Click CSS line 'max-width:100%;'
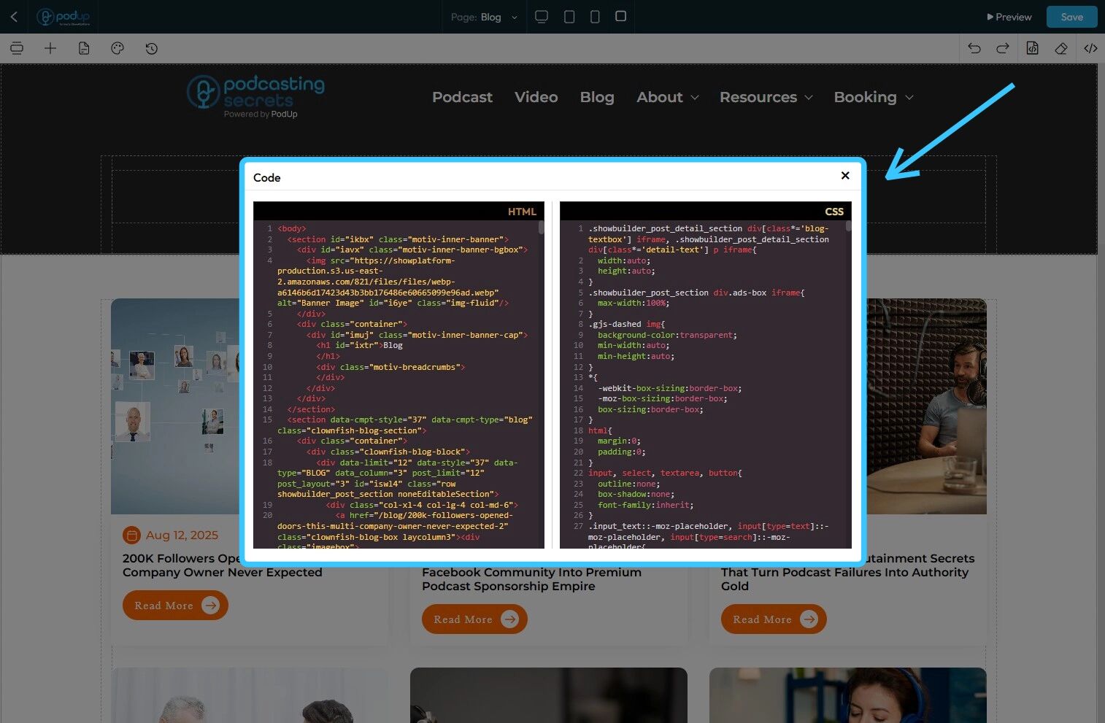The width and height of the screenshot is (1105, 723). [x=634, y=303]
